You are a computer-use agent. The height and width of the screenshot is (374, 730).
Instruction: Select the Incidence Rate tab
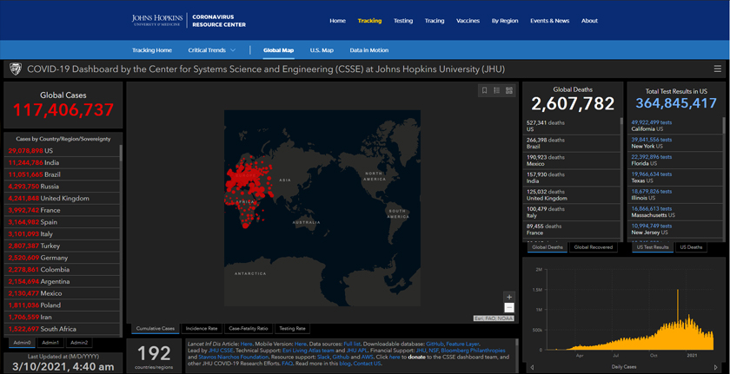point(202,329)
